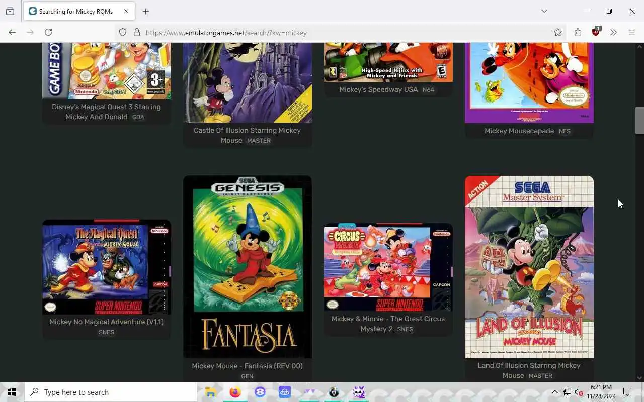Click the GBA tag beside Mickey And Donald

(138, 117)
